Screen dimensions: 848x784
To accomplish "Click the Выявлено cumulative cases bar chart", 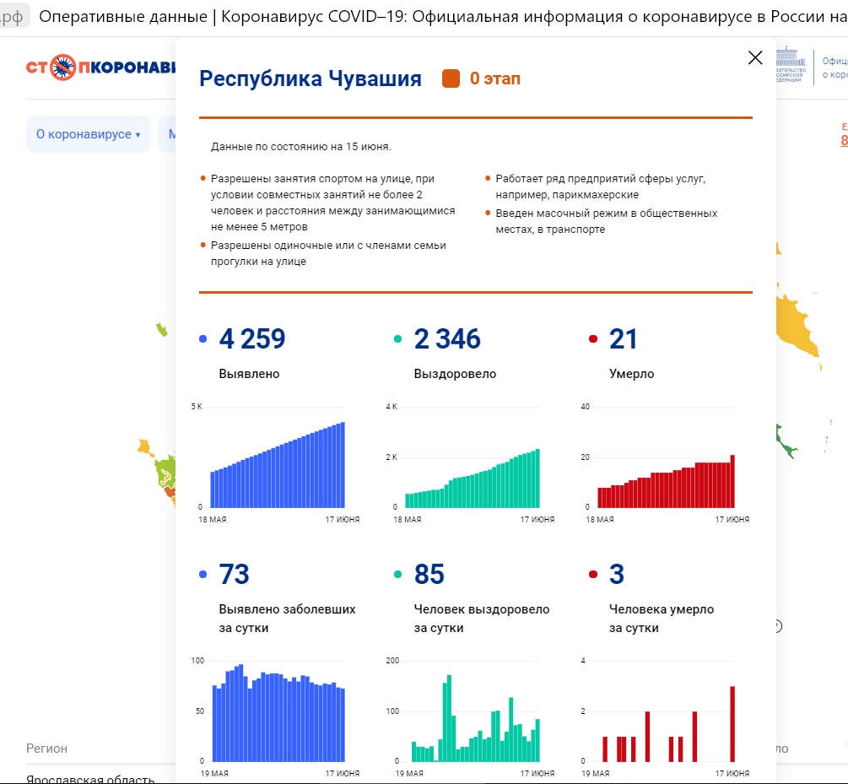I will (277, 464).
